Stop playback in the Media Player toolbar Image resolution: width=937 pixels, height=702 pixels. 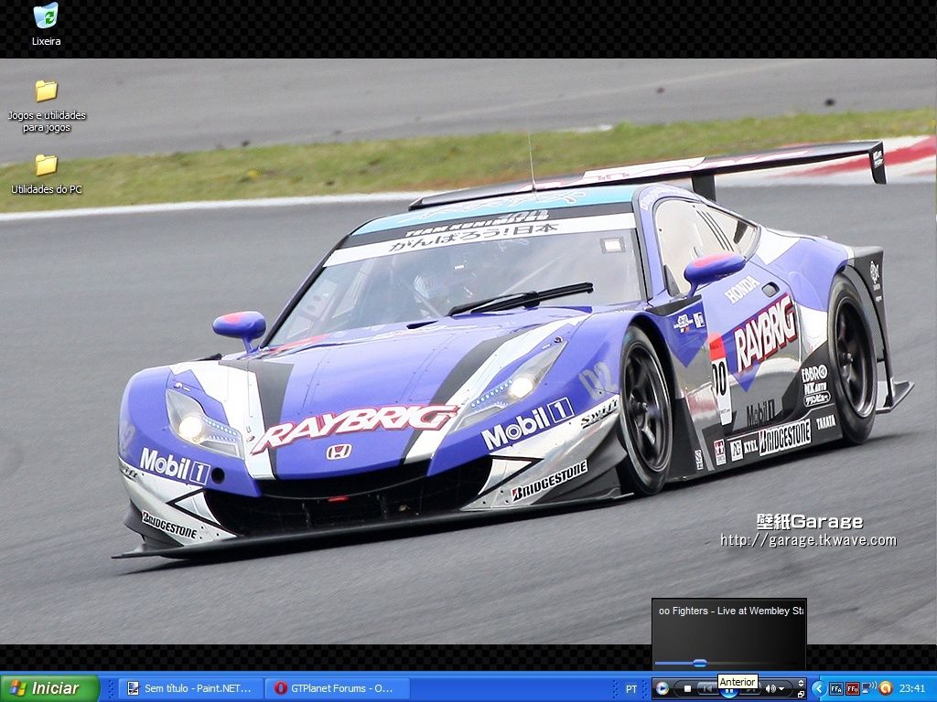point(687,689)
